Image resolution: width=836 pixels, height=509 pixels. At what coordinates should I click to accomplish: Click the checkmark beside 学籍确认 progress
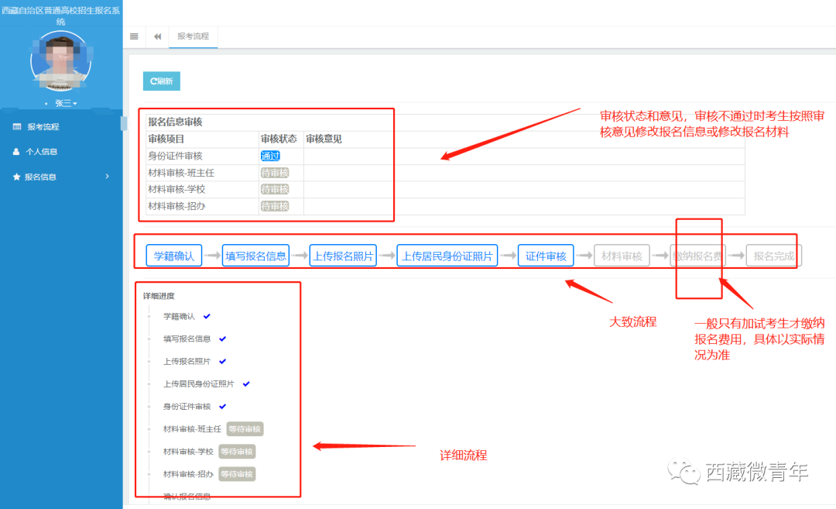point(207,316)
